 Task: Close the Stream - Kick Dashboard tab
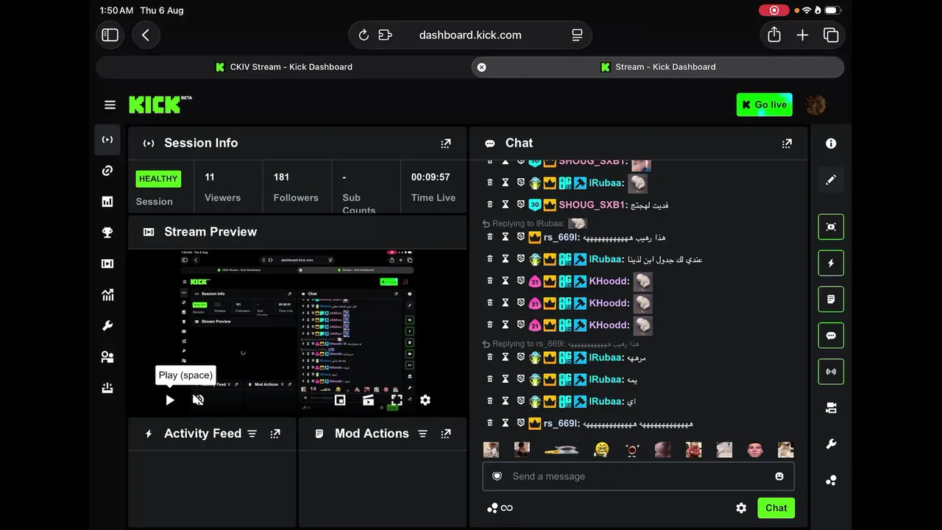481,67
